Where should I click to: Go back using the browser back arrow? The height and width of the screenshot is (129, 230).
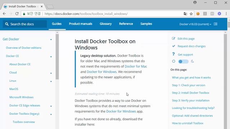4,14
